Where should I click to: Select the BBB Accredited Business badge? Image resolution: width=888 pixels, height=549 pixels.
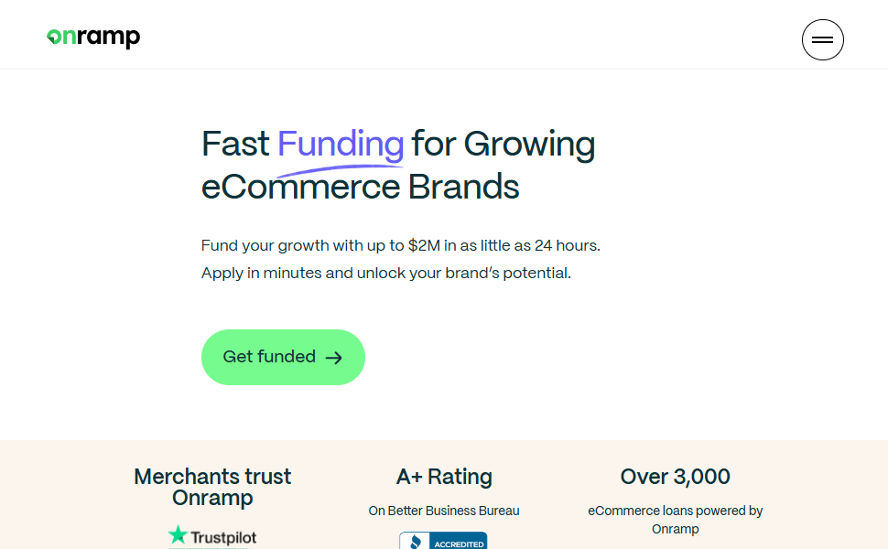443,540
